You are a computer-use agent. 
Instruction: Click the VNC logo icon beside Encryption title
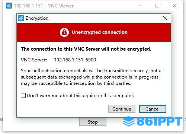point(21,18)
